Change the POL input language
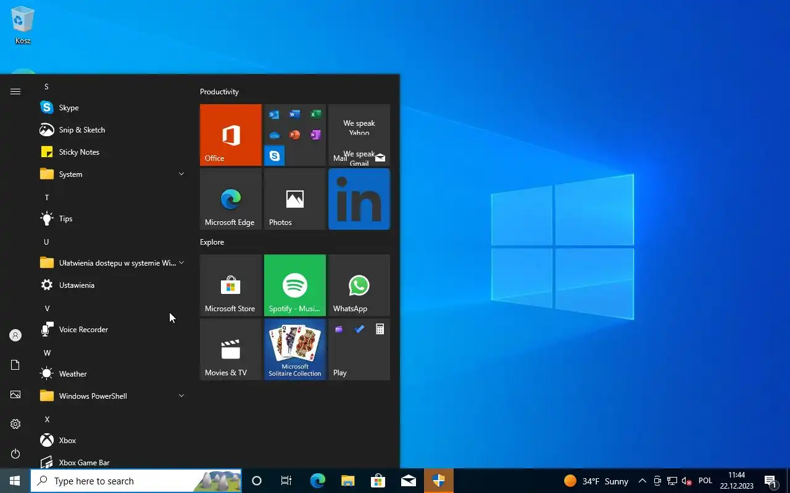 [705, 481]
